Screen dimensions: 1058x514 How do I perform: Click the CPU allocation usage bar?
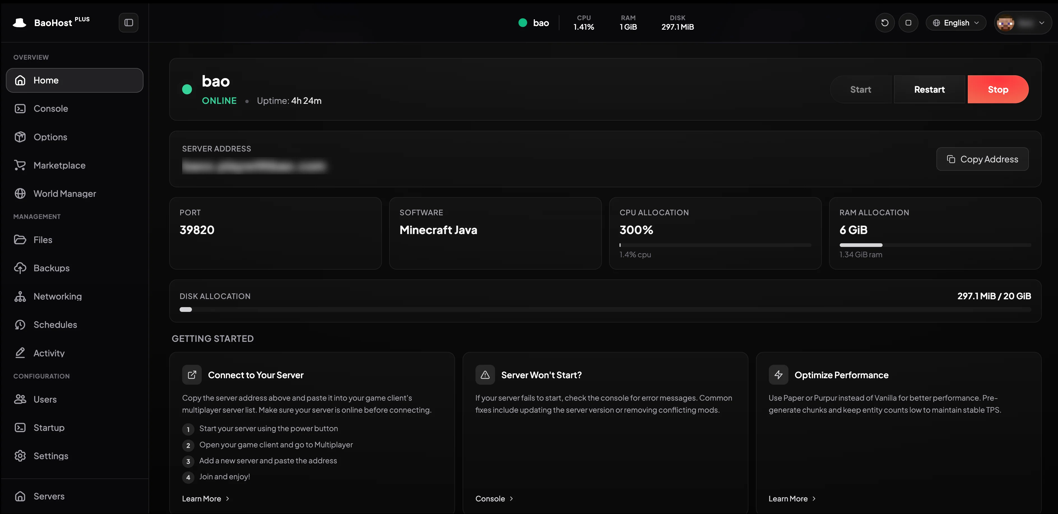[x=715, y=245]
